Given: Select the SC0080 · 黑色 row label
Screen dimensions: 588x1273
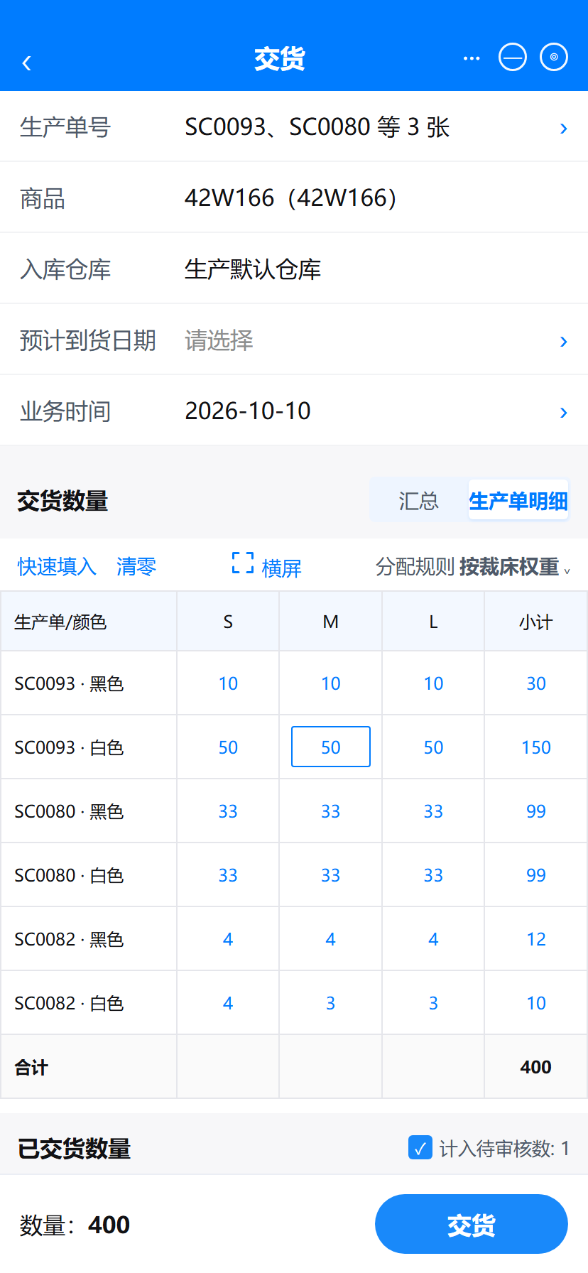Looking at the screenshot, I should 69,811.
